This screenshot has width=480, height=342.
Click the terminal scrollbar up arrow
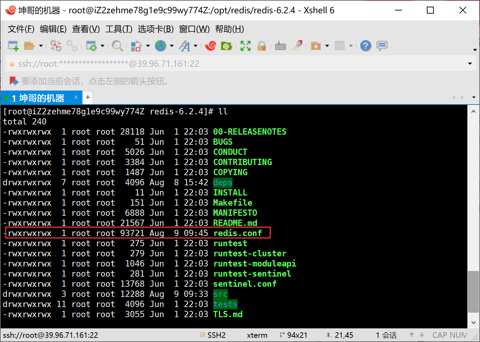[473, 112]
